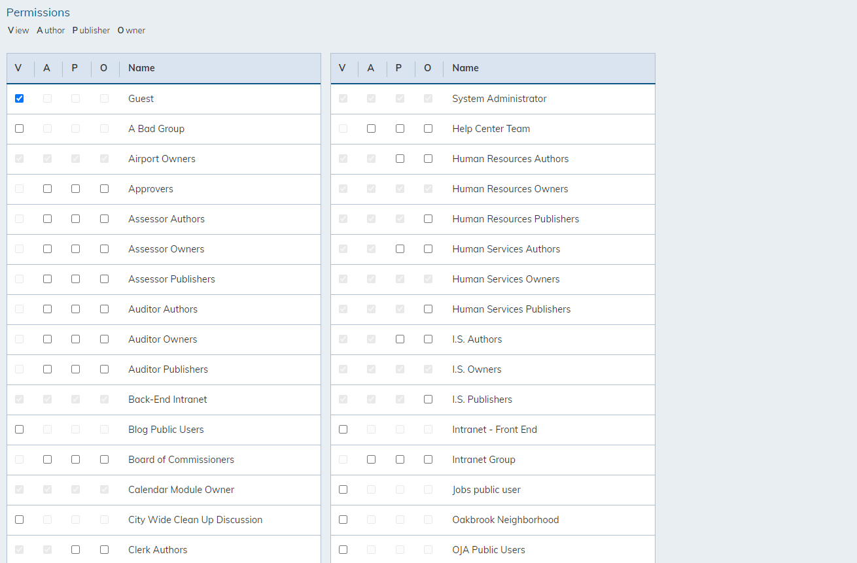Image resolution: width=857 pixels, height=563 pixels.
Task: Enable Owner permission for Help Center Team
Action: pos(428,129)
